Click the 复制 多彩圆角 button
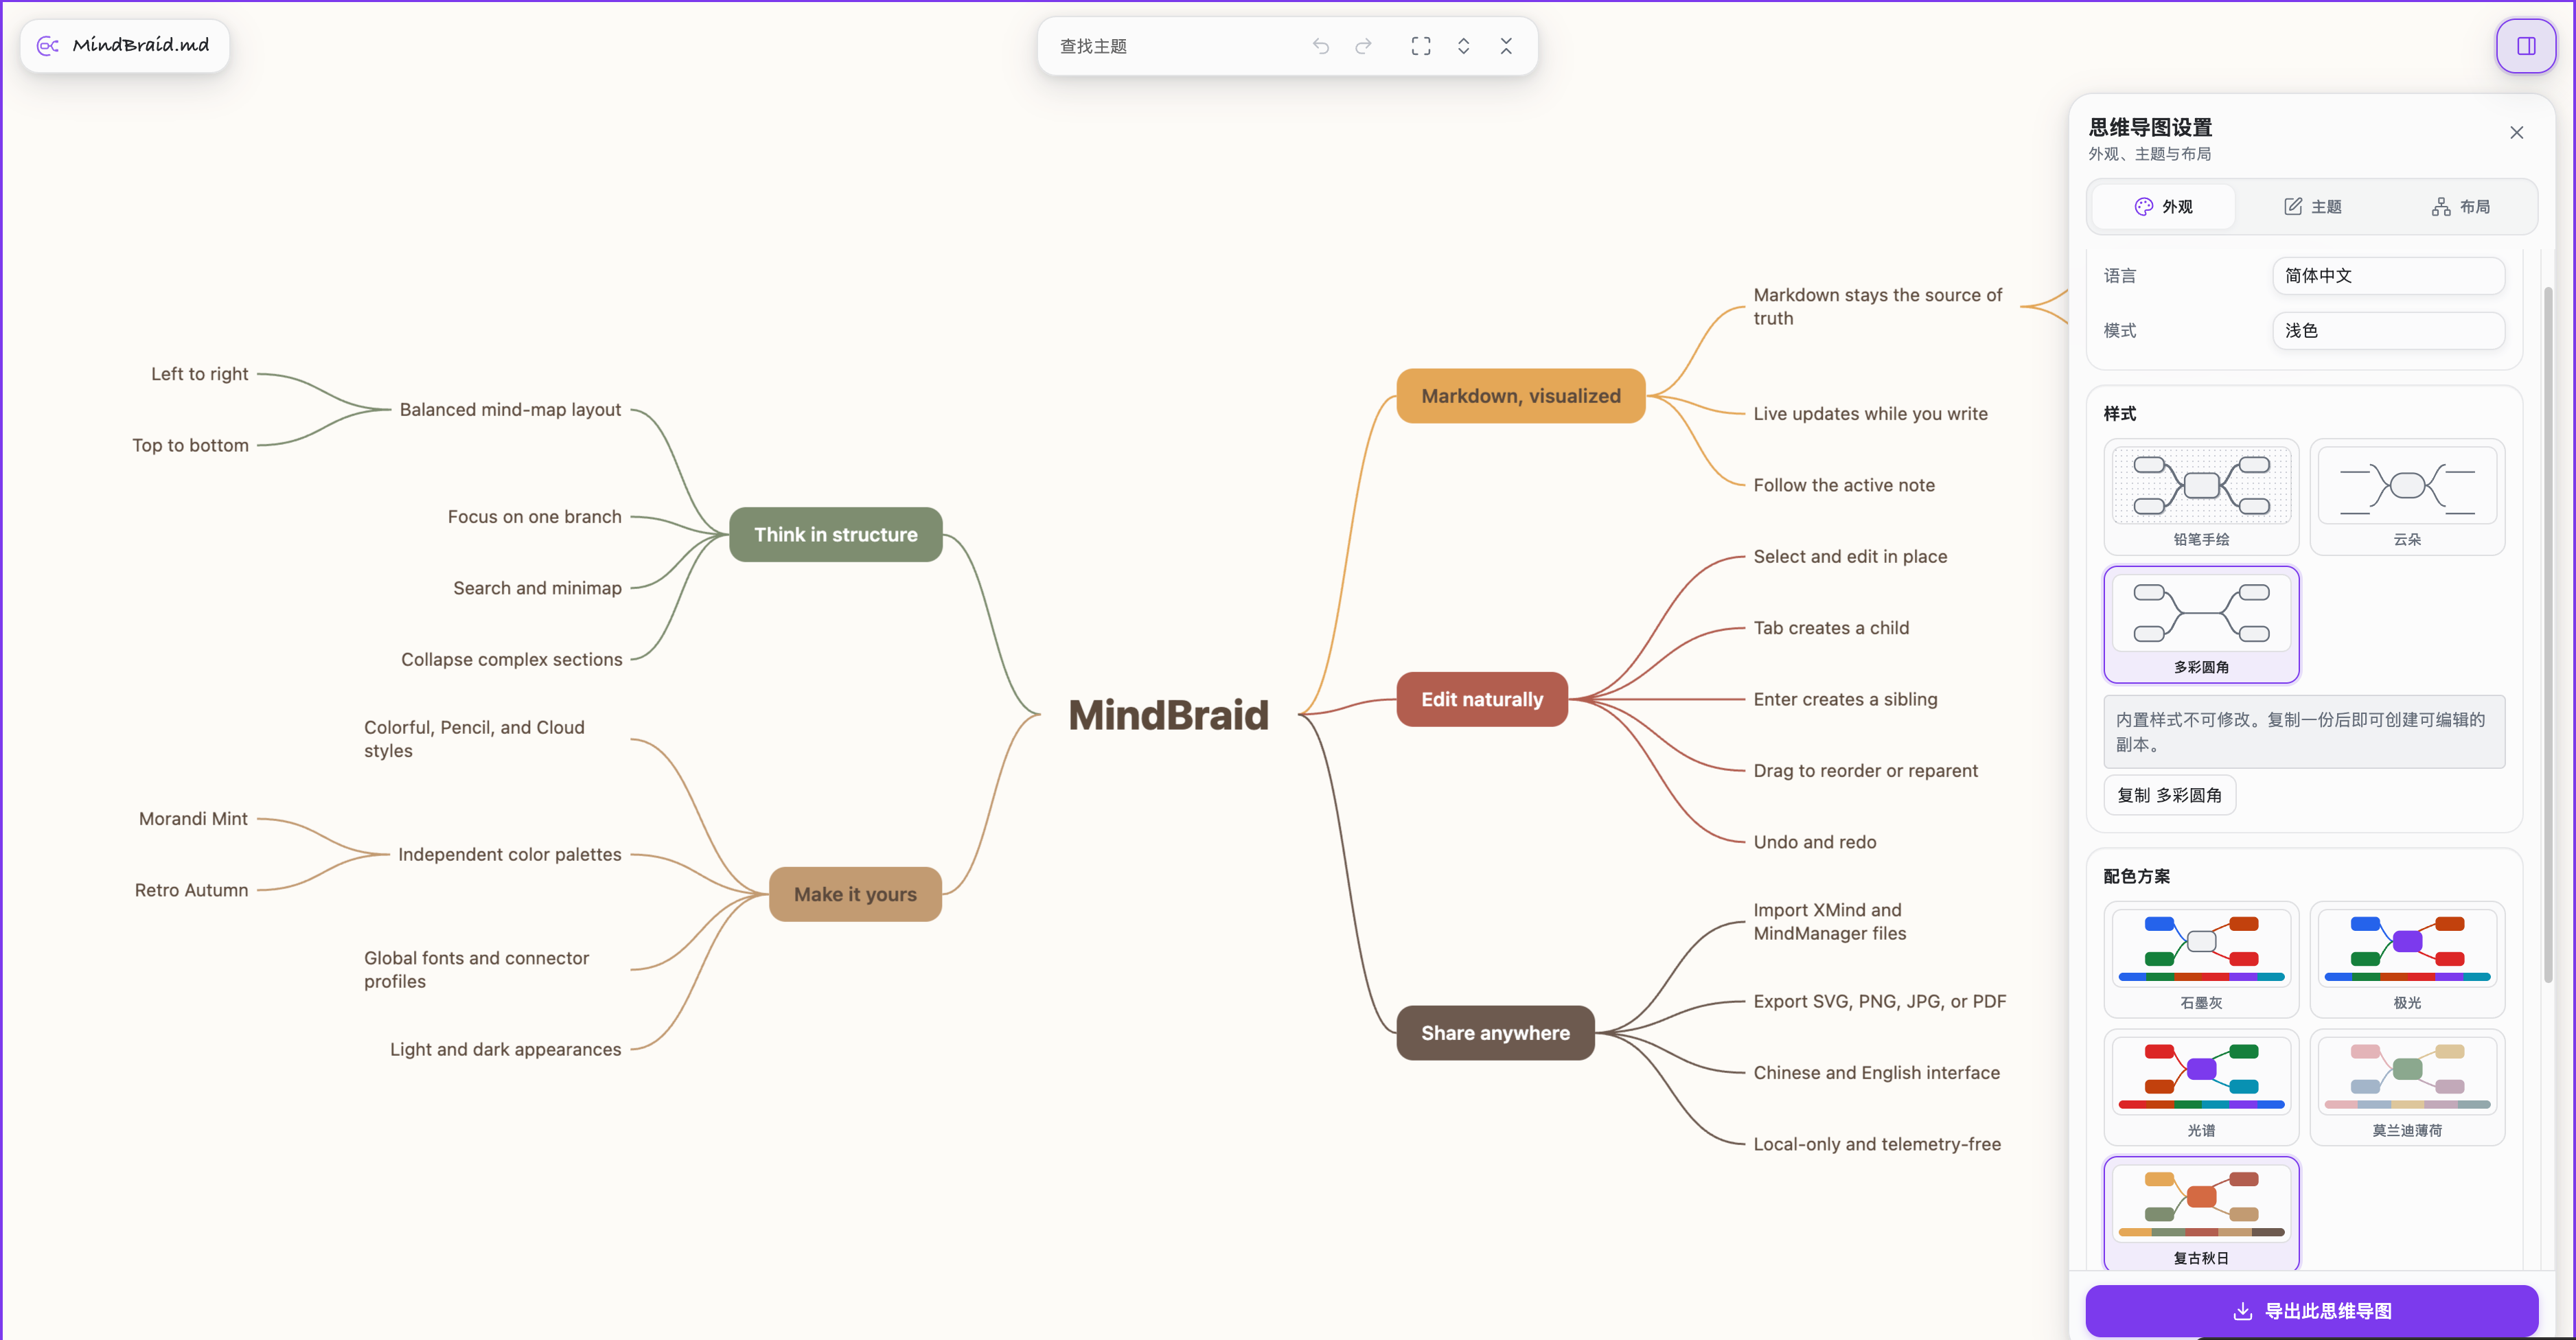The width and height of the screenshot is (2576, 1340). pos(2169,795)
